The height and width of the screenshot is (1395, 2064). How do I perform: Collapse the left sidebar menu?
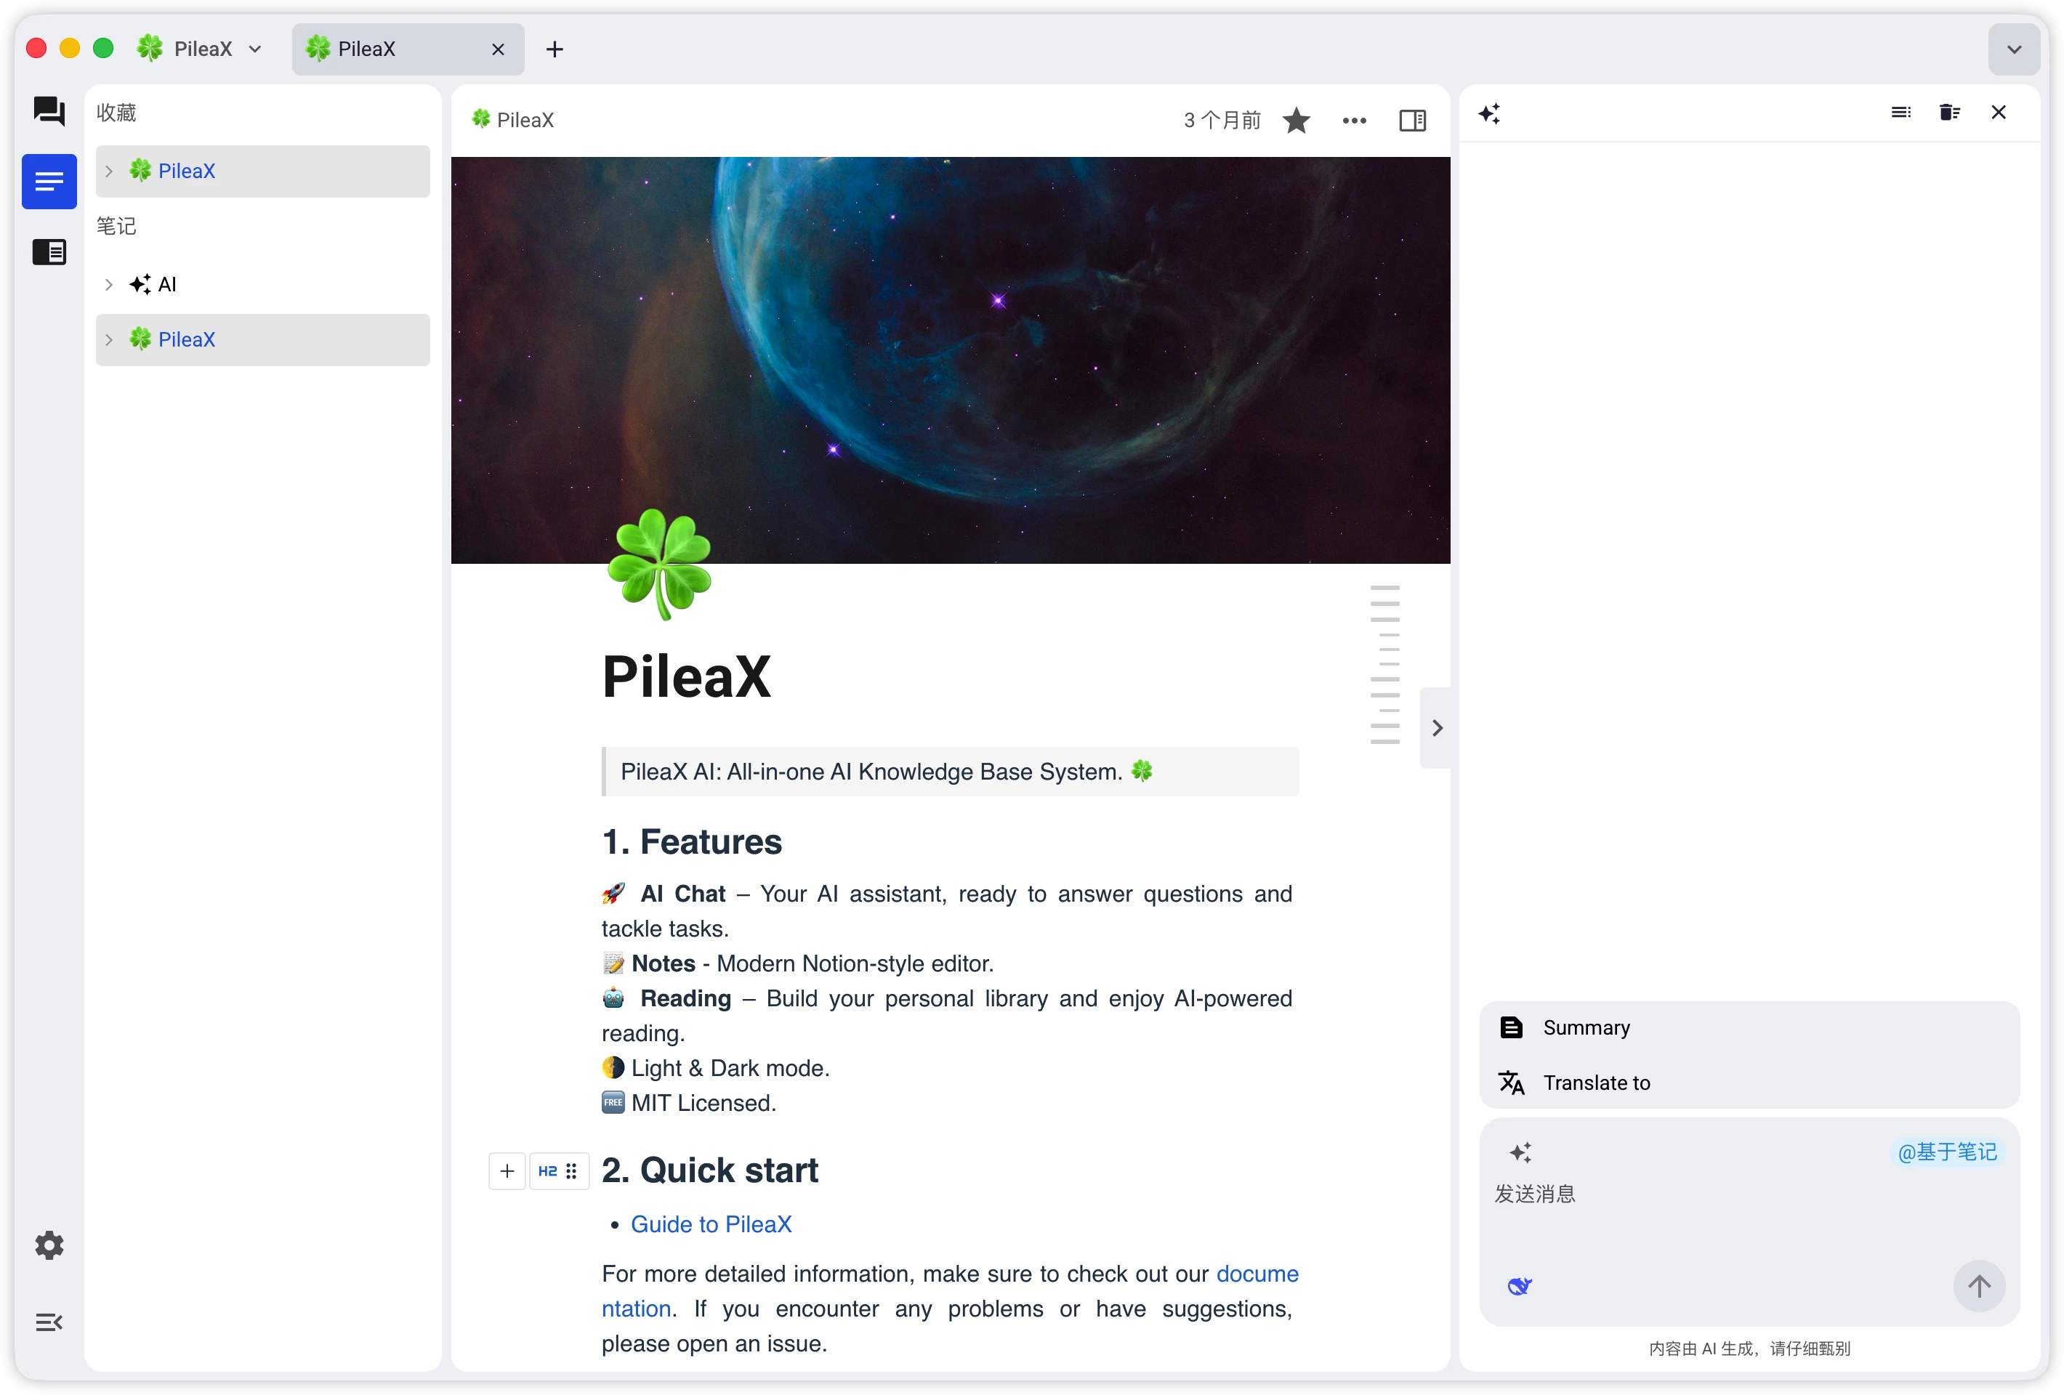coord(49,1322)
